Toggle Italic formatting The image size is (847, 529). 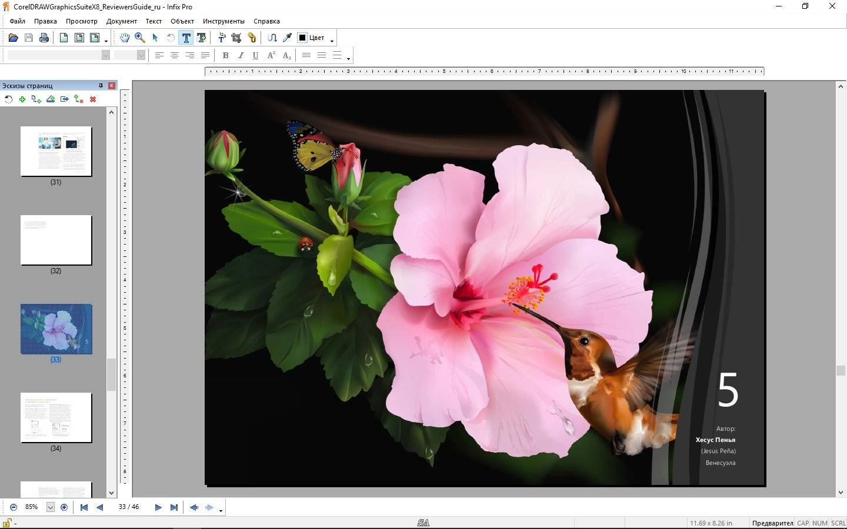[241, 55]
